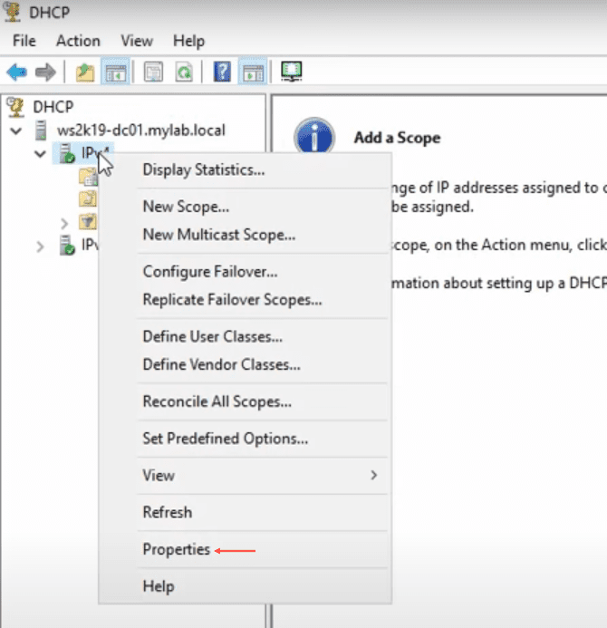Screen dimensions: 607x628
Task: Expand the IPv6 tree node
Action: pyautogui.click(x=40, y=246)
